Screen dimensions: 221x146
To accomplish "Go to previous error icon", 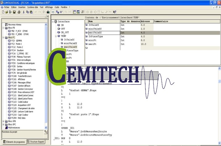I will (x=66, y=12).
